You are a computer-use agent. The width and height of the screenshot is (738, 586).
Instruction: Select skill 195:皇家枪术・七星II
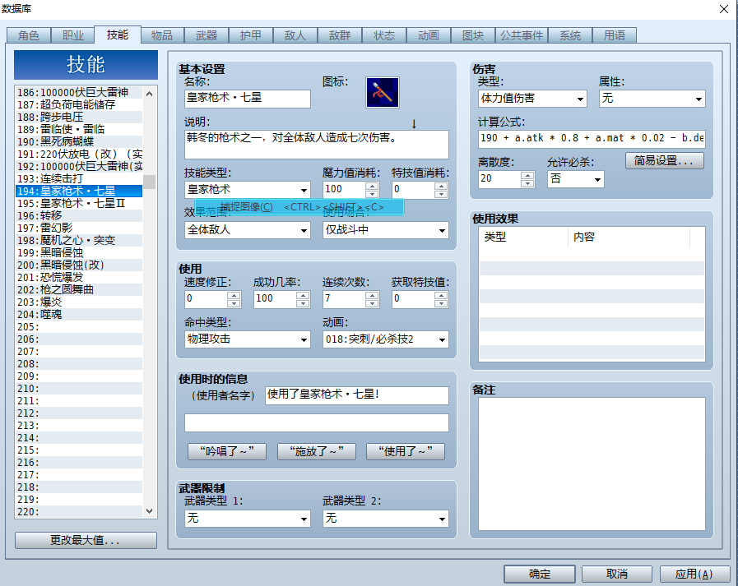point(79,204)
